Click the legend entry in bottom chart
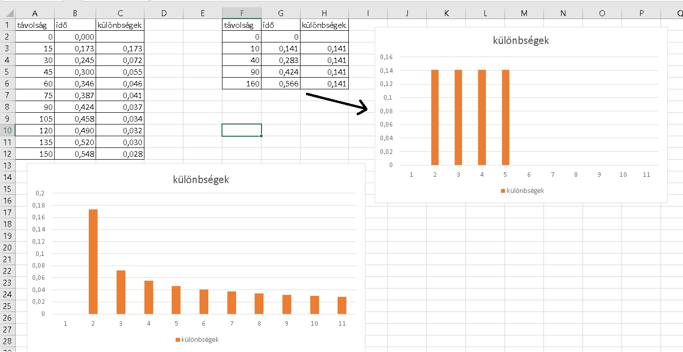This screenshot has width=683, height=352. [x=197, y=339]
